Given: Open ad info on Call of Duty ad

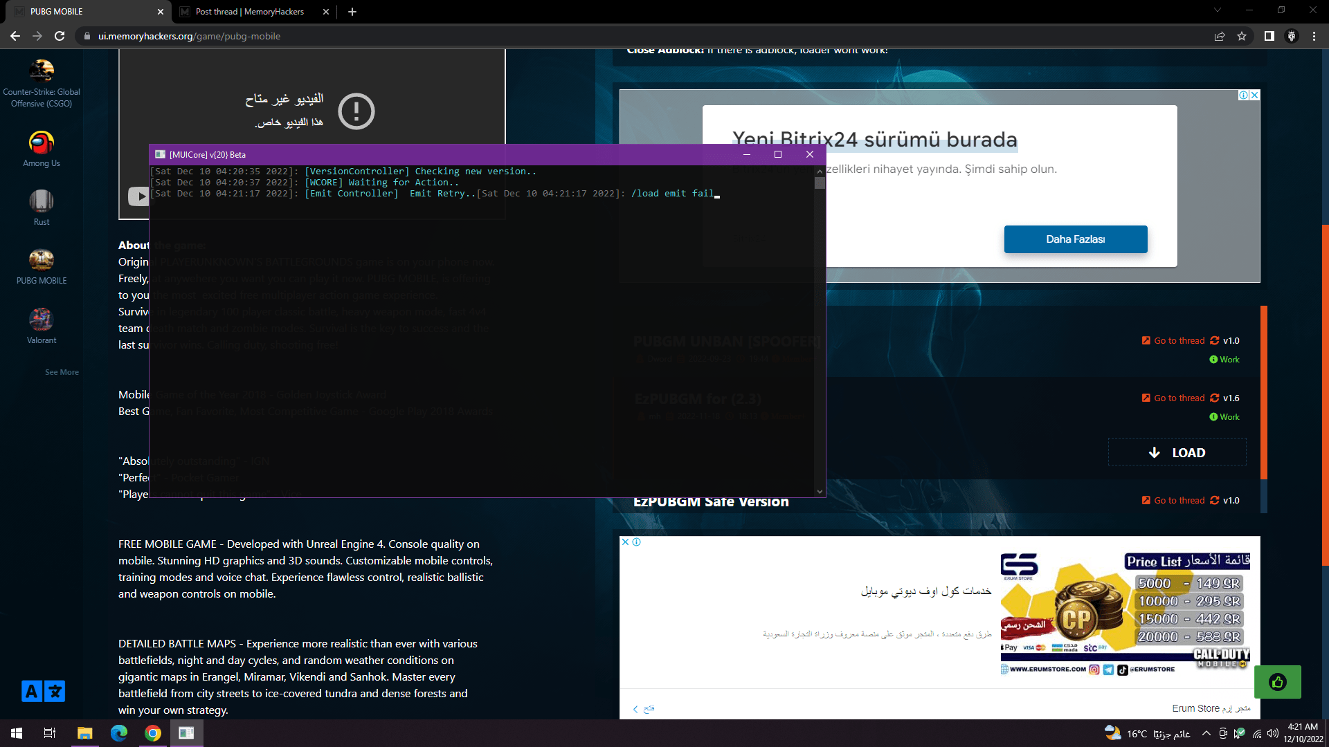Looking at the screenshot, I should (x=637, y=542).
